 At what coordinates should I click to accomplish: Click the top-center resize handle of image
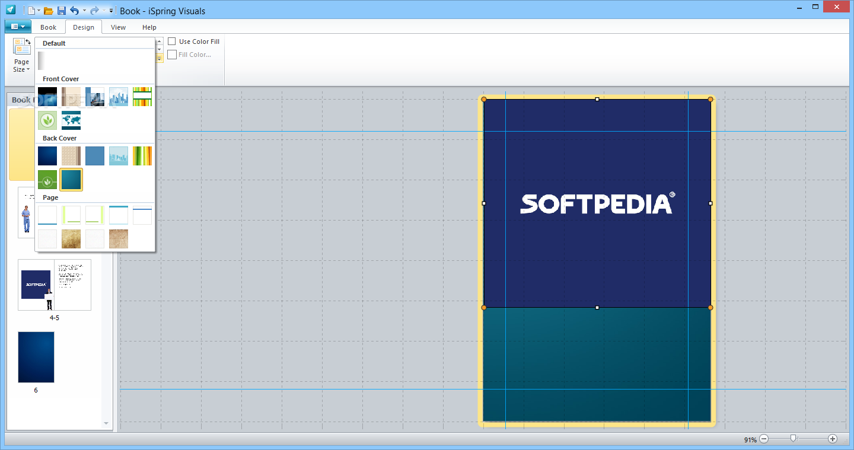tap(597, 99)
